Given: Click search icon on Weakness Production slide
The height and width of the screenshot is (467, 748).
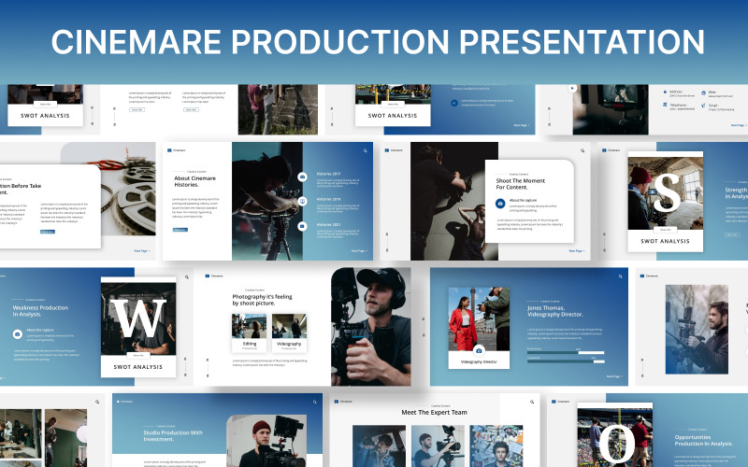Looking at the screenshot, I should 186,277.
